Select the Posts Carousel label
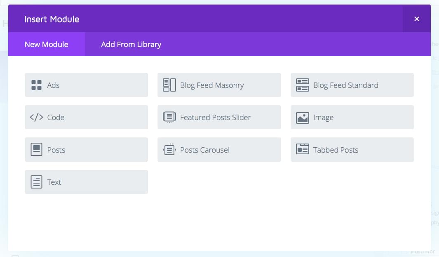 [205, 150]
